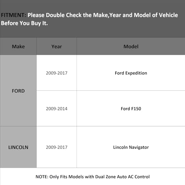Click the Model column header

(131, 47)
